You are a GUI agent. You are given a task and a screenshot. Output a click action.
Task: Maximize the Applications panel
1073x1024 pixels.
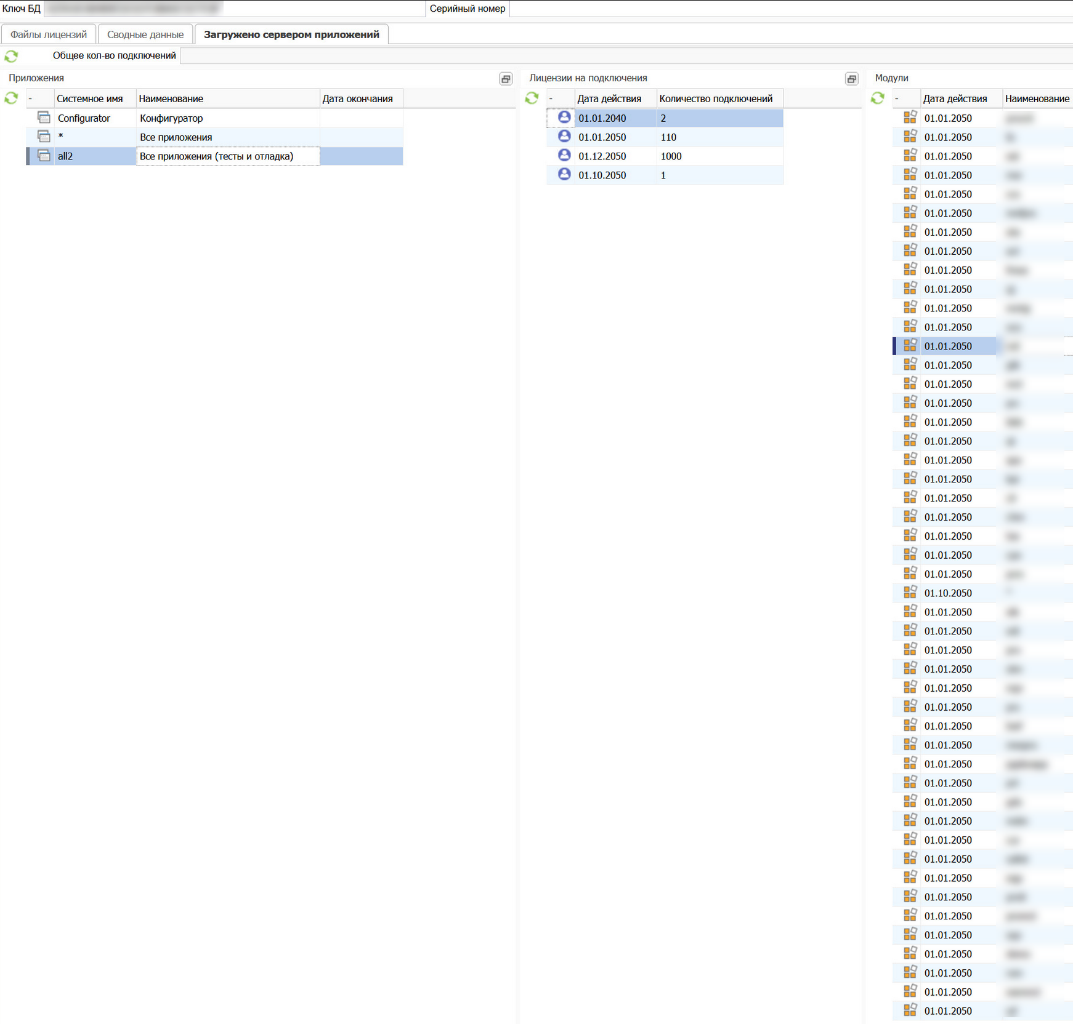pyautogui.click(x=506, y=79)
